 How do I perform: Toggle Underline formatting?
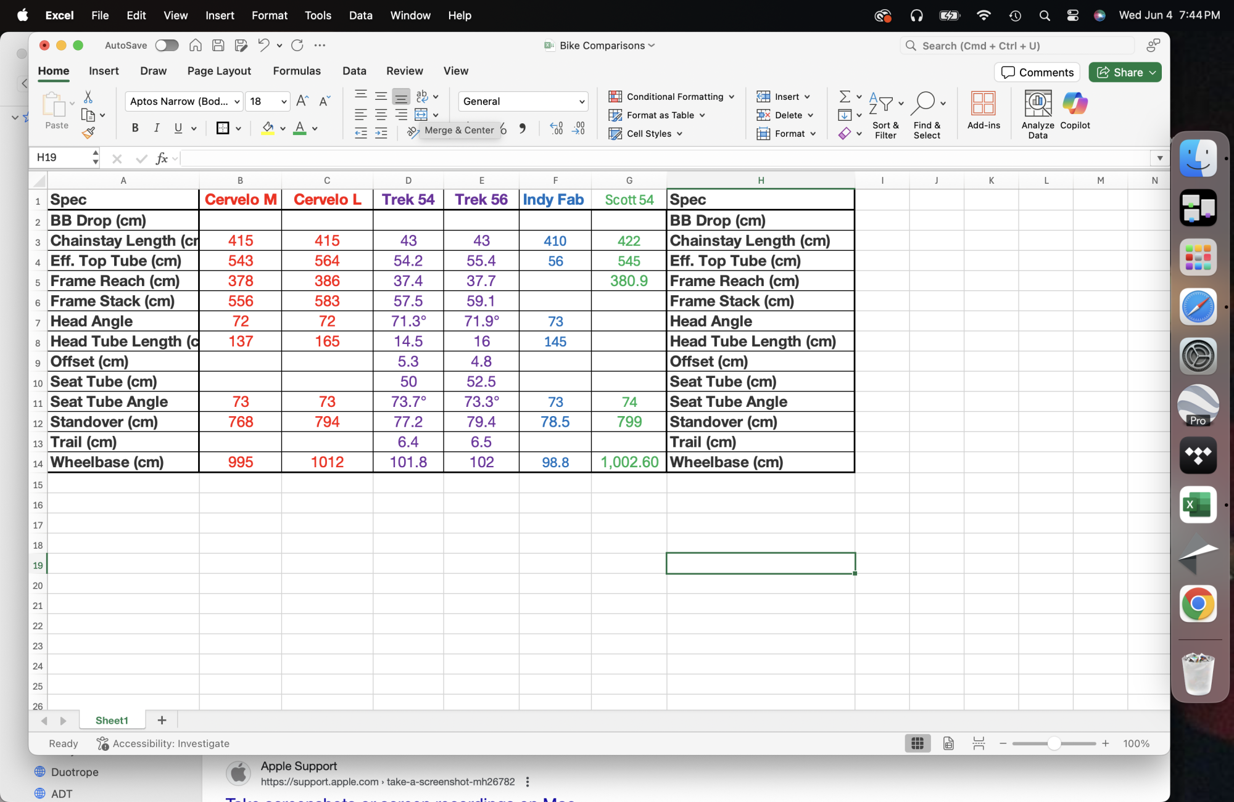(x=178, y=128)
